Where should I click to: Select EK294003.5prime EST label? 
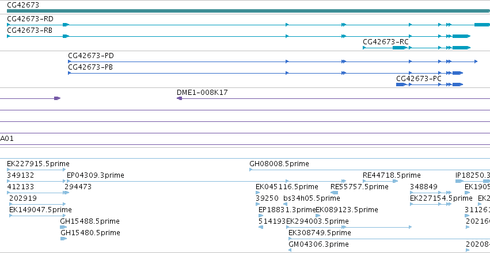[317, 221]
